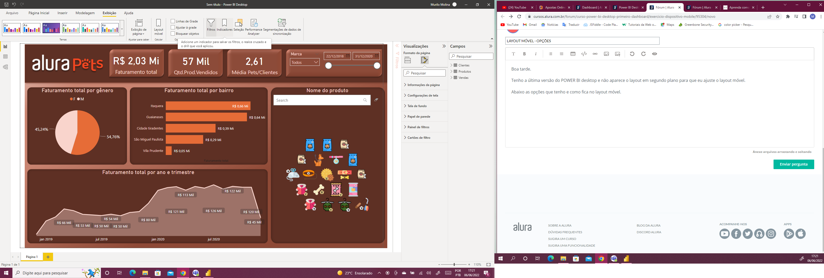Screen dimensions: 824x278
Task: Enable Bloquear objetos checkbox
Action: point(173,33)
